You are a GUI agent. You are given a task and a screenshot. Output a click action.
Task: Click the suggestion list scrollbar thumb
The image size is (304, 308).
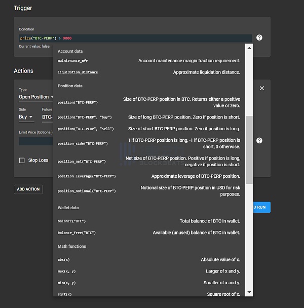pyautogui.click(x=249, y=149)
